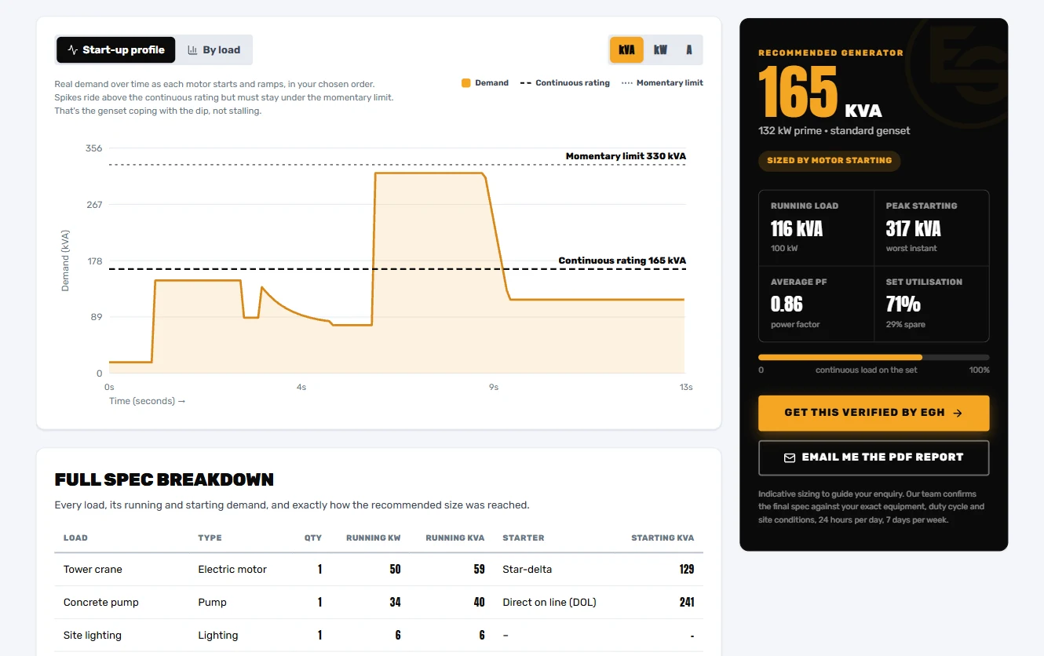This screenshot has width=1044, height=656.
Task: Click the Concrete pump row name
Action: 100,602
